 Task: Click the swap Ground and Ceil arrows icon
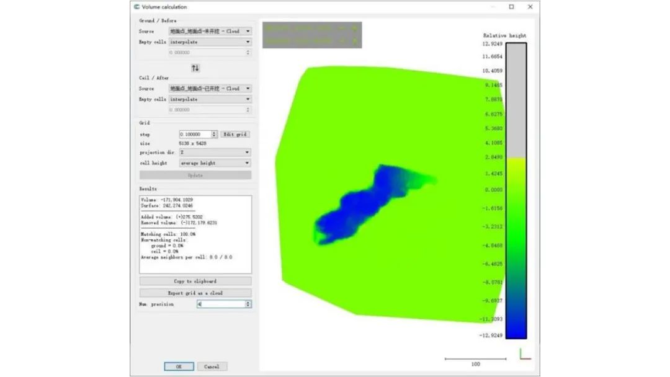tap(195, 68)
